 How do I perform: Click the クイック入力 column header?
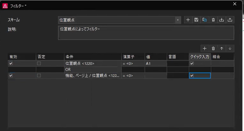(200, 57)
